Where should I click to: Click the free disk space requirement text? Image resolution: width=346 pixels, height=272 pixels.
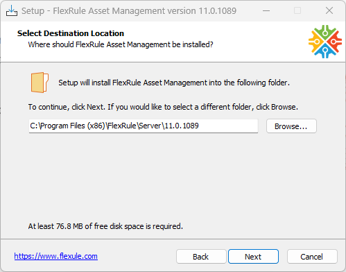(x=105, y=226)
